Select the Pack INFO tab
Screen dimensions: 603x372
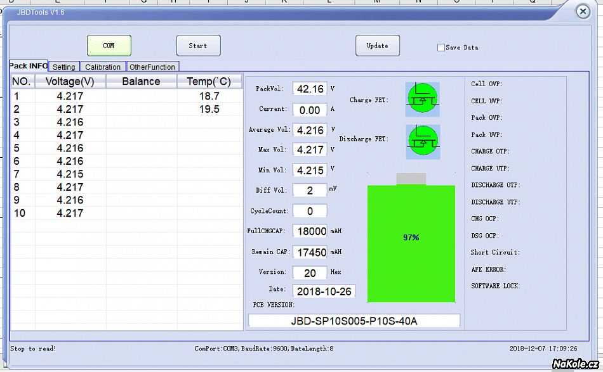[29, 66]
